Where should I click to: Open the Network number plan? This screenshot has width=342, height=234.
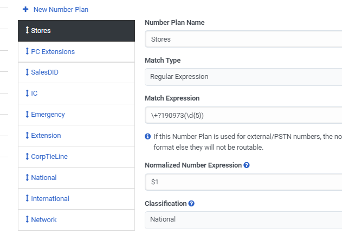coord(44,220)
